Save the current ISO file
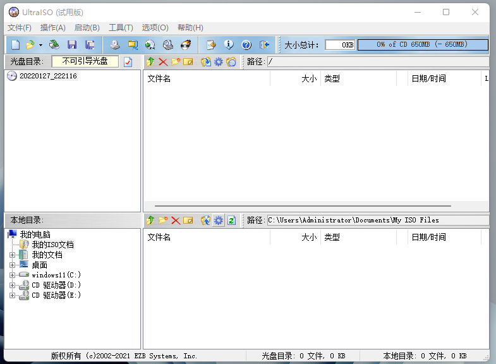 pyautogui.click(x=72, y=45)
